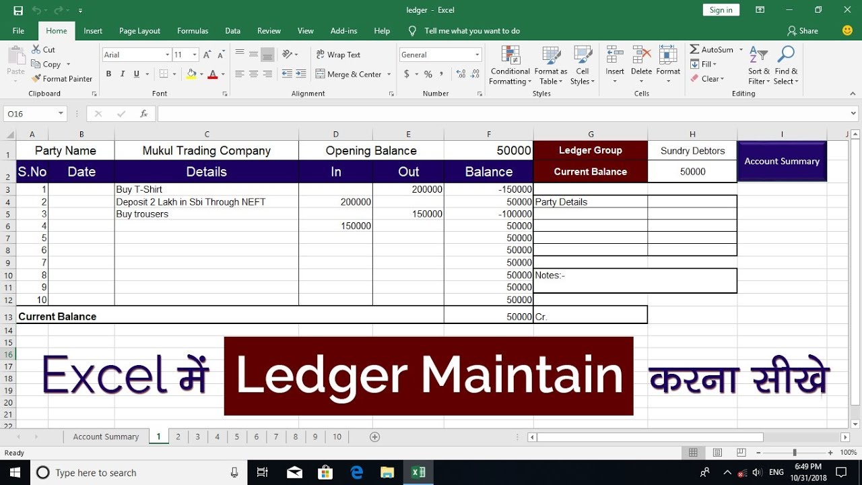Image resolution: width=862 pixels, height=485 pixels.
Task: Open font size dropdown
Action: click(x=195, y=55)
